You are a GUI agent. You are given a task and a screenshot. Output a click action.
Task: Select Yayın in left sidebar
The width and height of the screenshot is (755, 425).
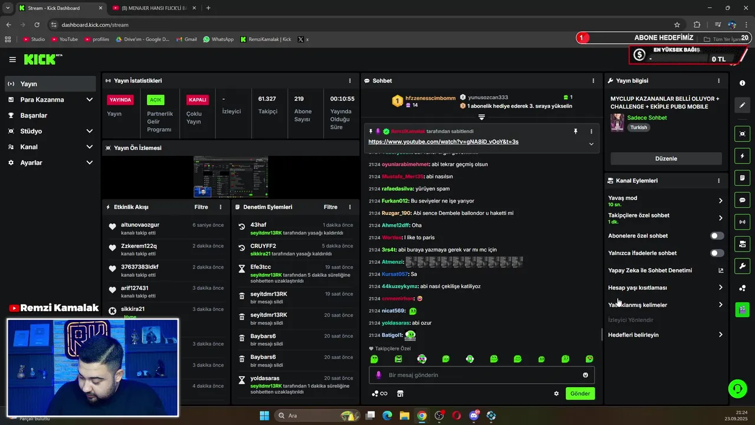click(x=50, y=84)
